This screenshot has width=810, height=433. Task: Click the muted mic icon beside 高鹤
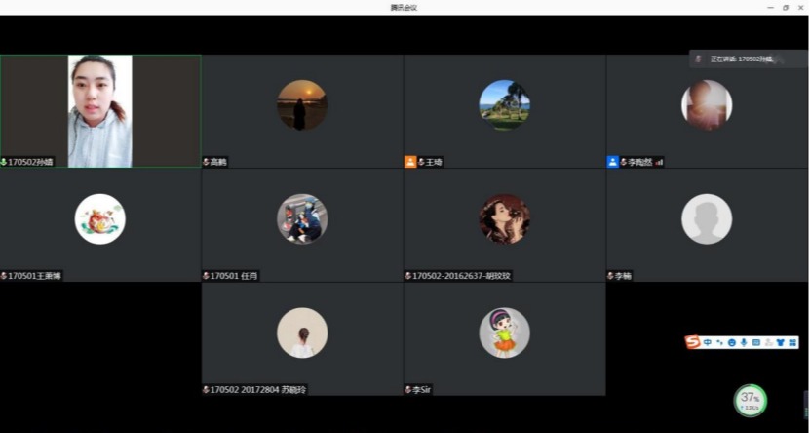(206, 162)
